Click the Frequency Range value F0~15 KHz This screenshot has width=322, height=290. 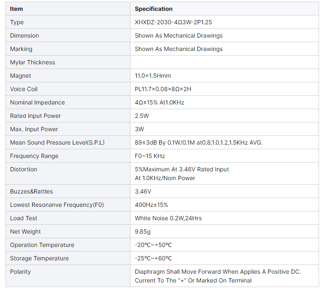pyautogui.click(x=150, y=156)
